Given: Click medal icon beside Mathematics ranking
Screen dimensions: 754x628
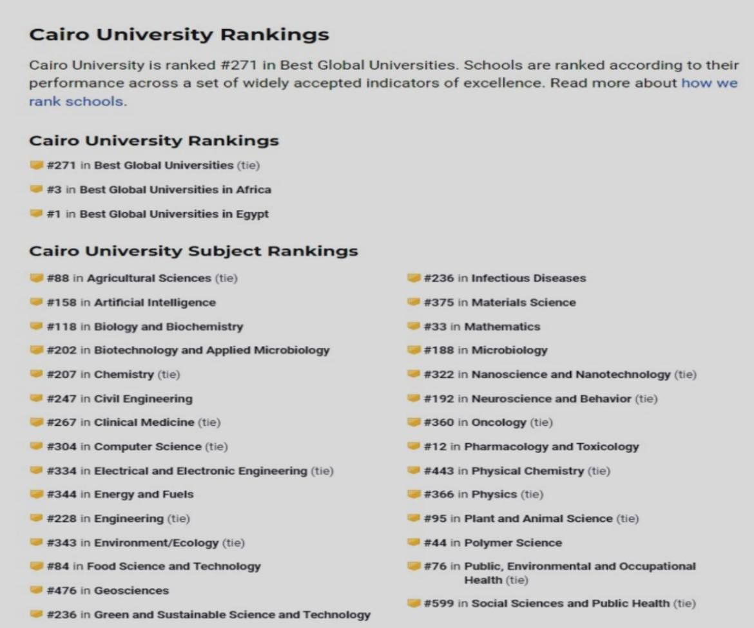Looking at the screenshot, I should click(414, 327).
